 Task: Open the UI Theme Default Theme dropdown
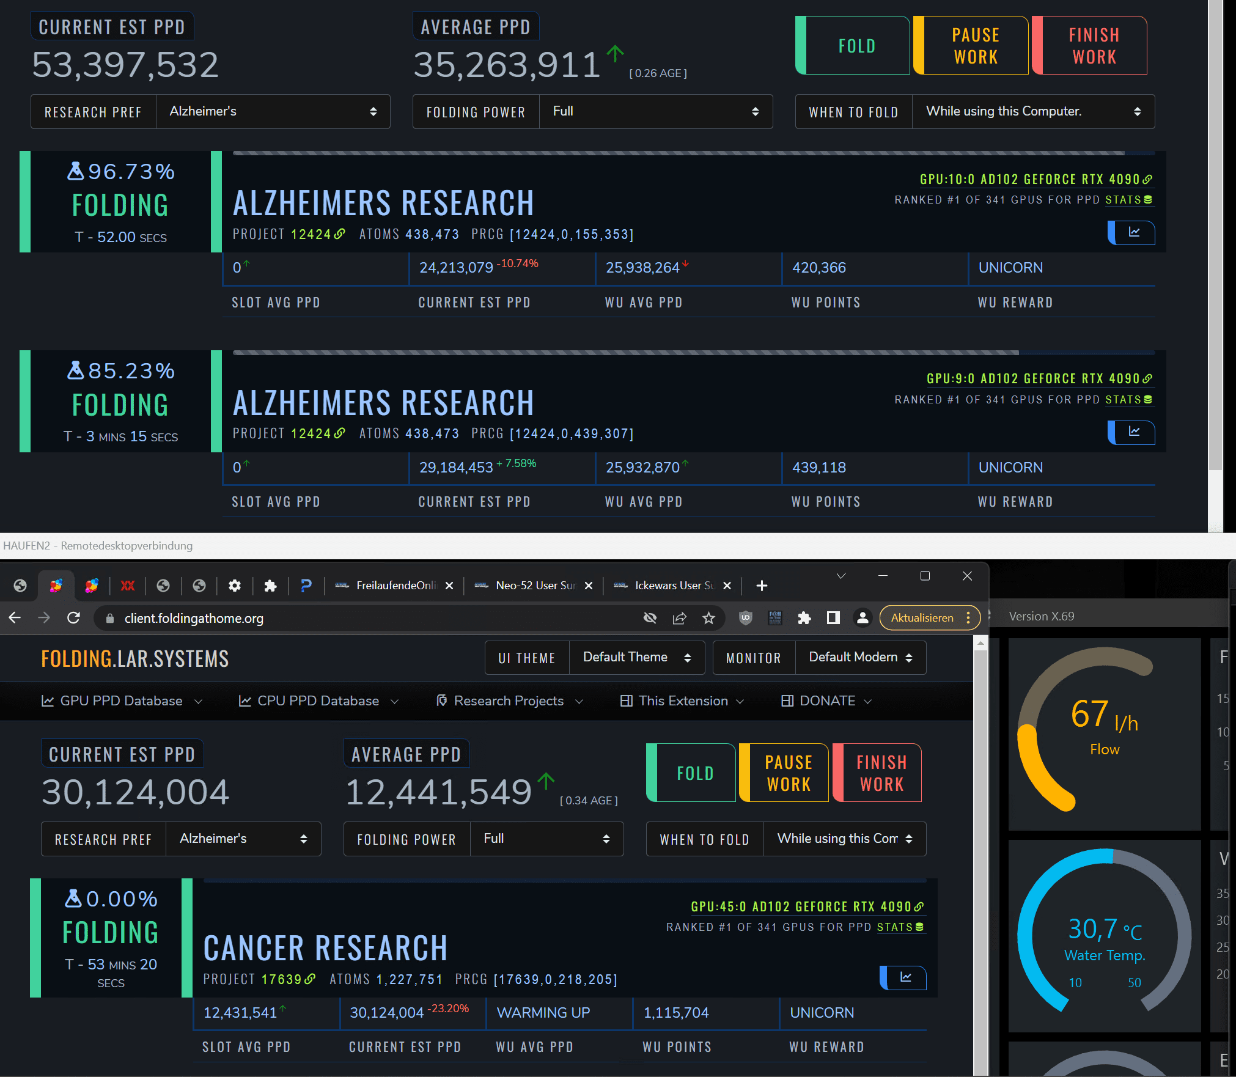click(636, 657)
